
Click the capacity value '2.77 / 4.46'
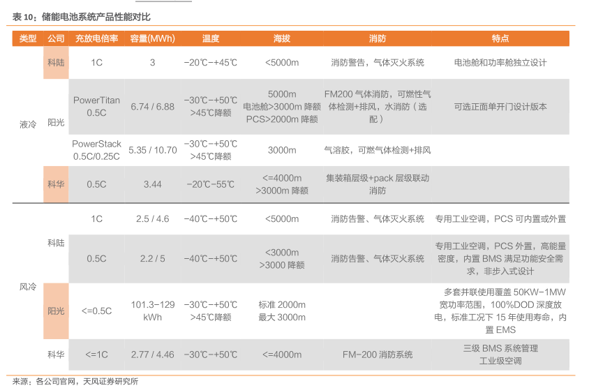tap(153, 355)
